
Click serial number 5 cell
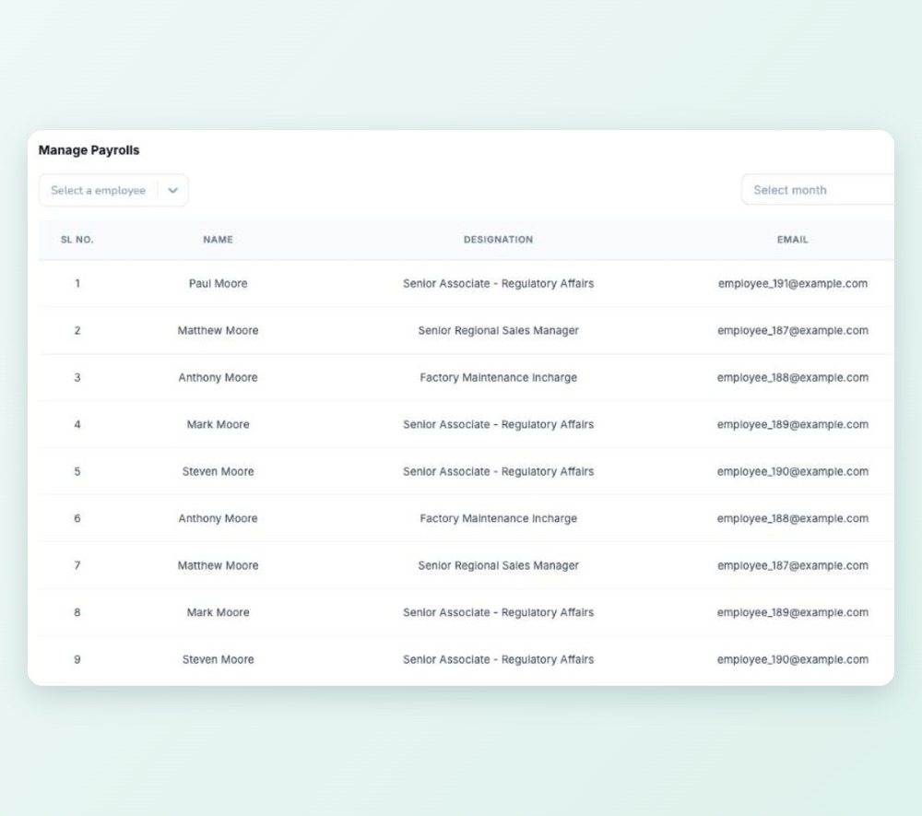click(77, 471)
